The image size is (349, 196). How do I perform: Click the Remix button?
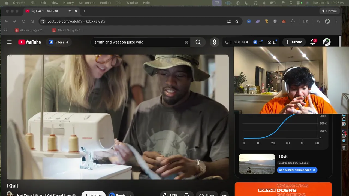117,194
